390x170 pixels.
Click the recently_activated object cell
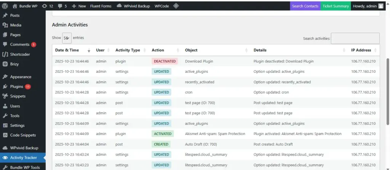(x=200, y=82)
